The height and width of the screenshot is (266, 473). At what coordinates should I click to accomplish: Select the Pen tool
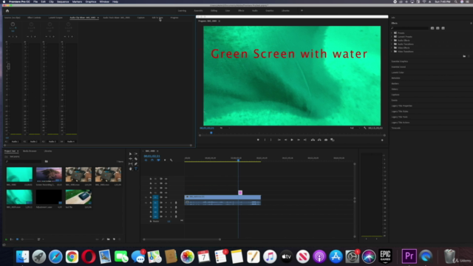[136, 164]
